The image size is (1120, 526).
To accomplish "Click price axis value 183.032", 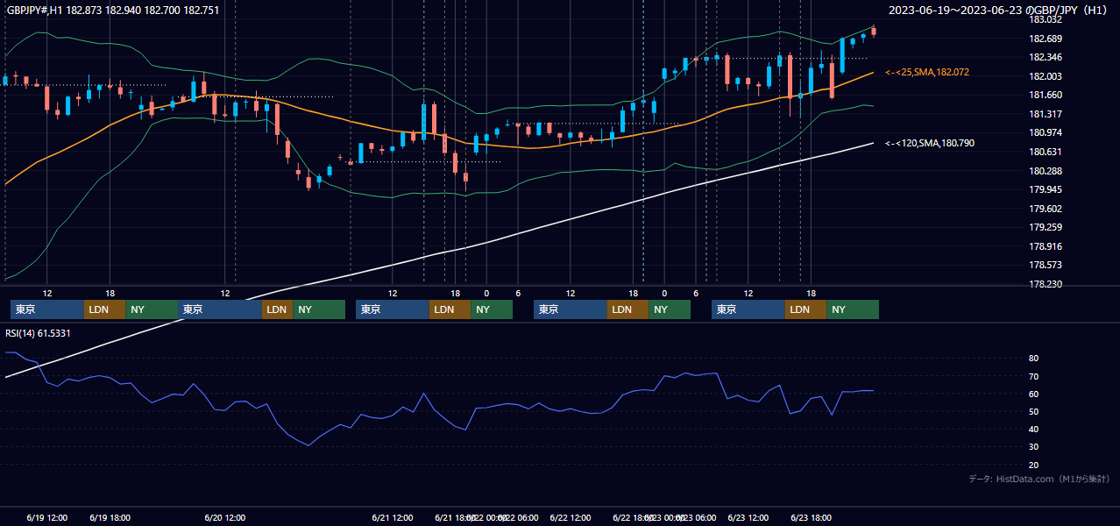I will coord(1046,19).
